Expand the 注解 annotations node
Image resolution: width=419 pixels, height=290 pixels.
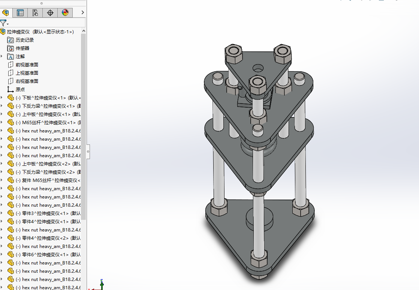coord(1,56)
